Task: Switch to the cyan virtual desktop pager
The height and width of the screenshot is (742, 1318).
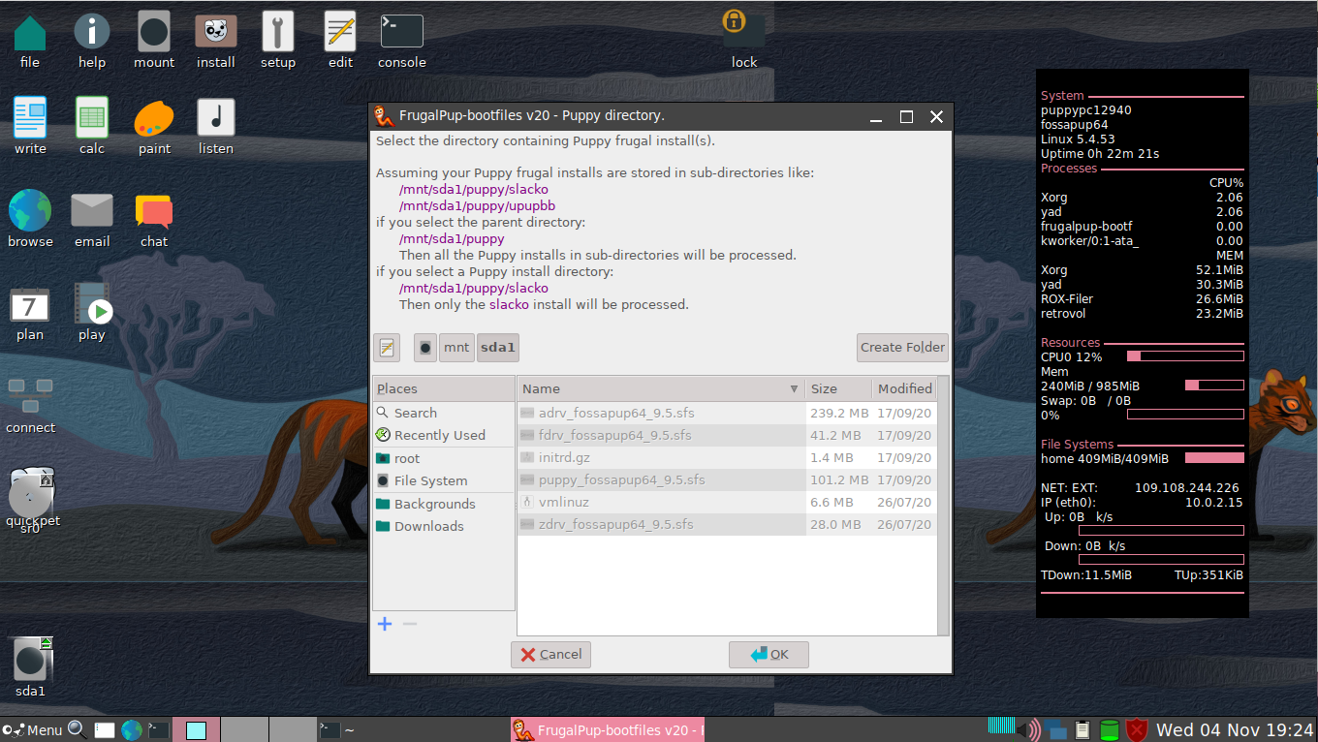Action: pyautogui.click(x=196, y=730)
